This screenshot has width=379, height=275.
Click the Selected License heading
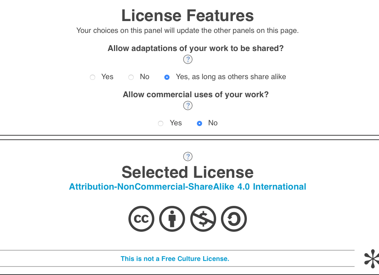pyautogui.click(x=188, y=172)
